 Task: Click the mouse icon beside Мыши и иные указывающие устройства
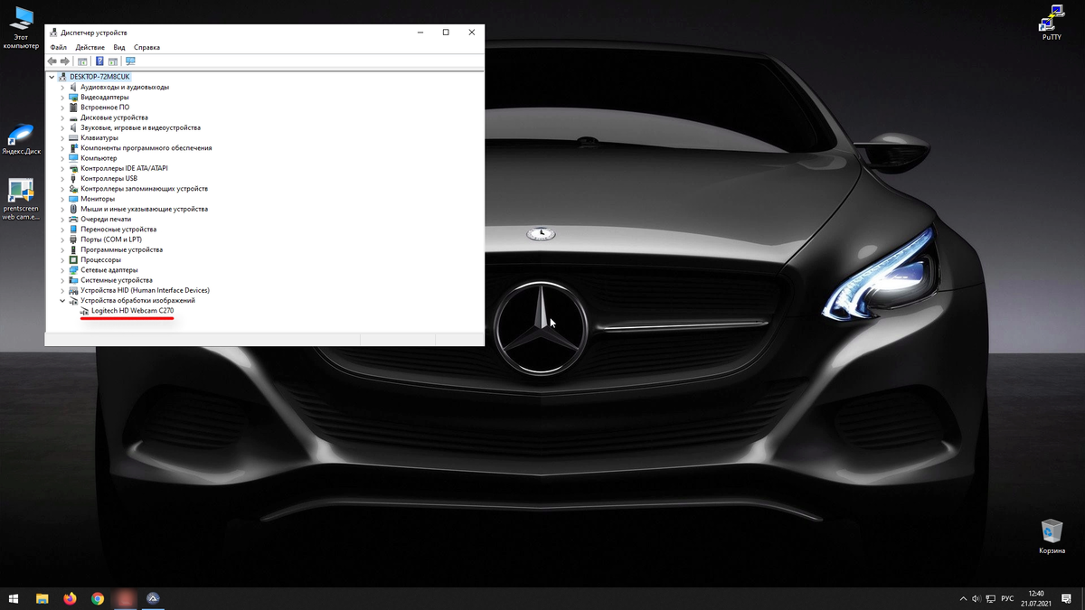74,209
